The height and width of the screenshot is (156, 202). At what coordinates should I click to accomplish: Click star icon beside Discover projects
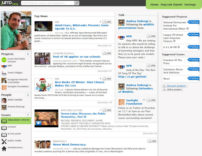(x=164, y=86)
